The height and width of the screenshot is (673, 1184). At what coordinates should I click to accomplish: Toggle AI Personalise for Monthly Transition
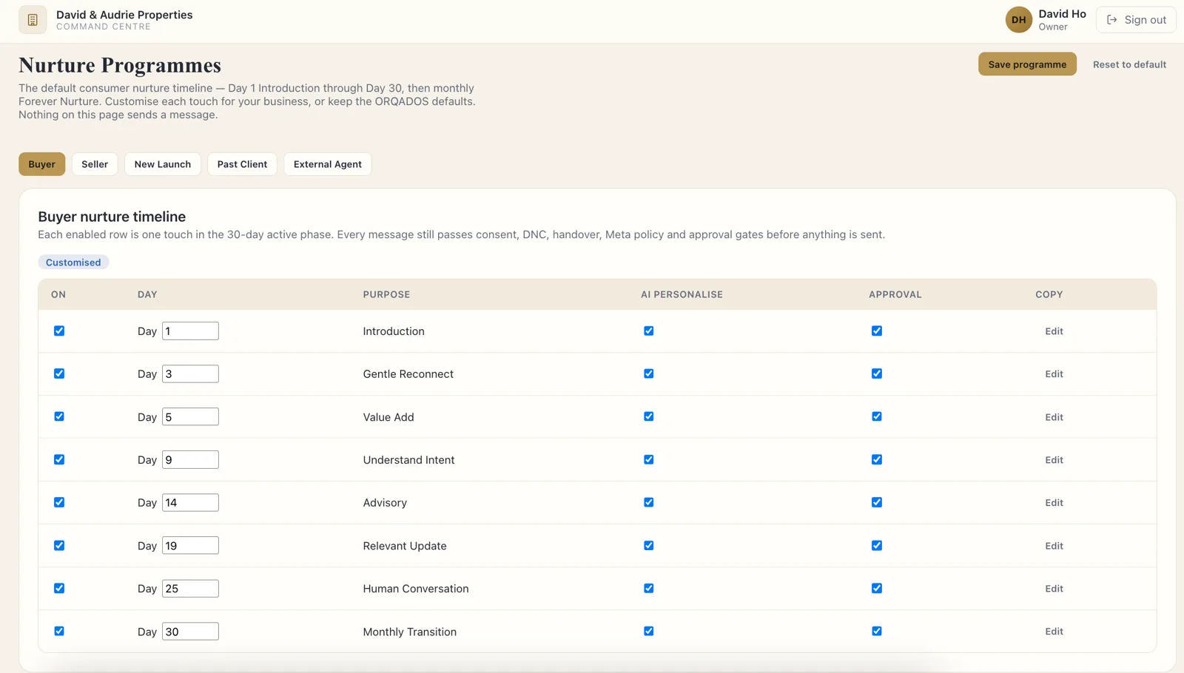[649, 631]
